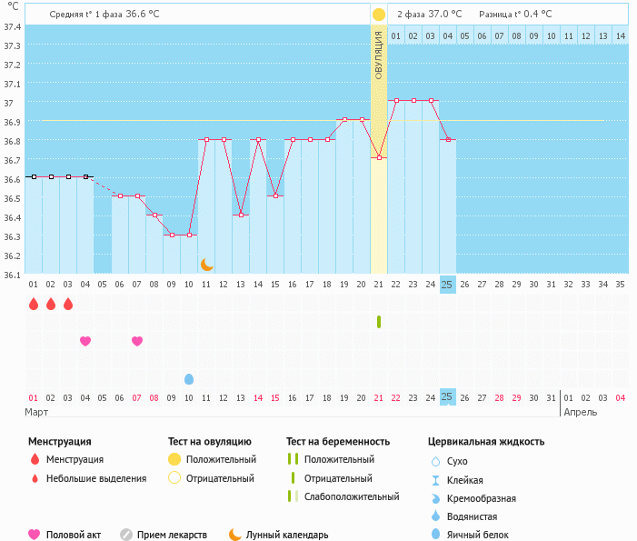The height and width of the screenshot is (541, 637).
Task: Select the highlighted cycle day 25 marker
Action: click(x=447, y=284)
